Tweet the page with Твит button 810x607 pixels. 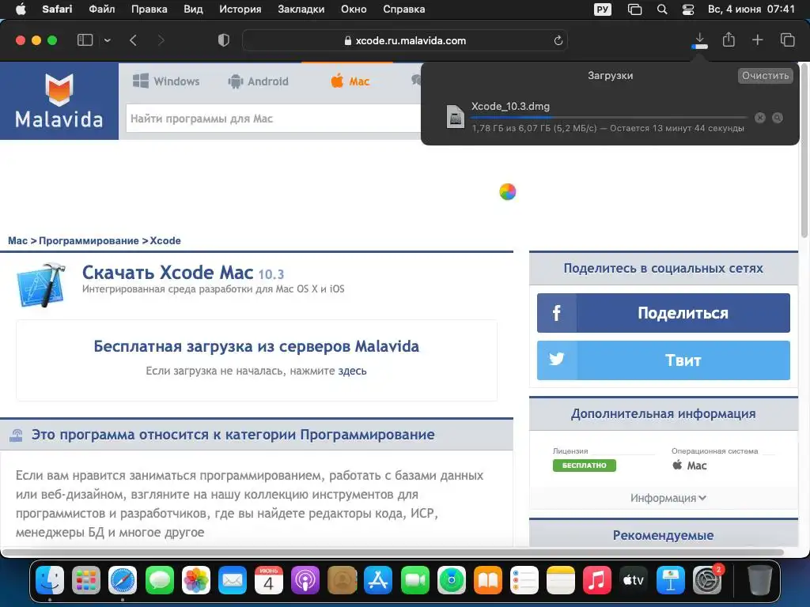(664, 360)
